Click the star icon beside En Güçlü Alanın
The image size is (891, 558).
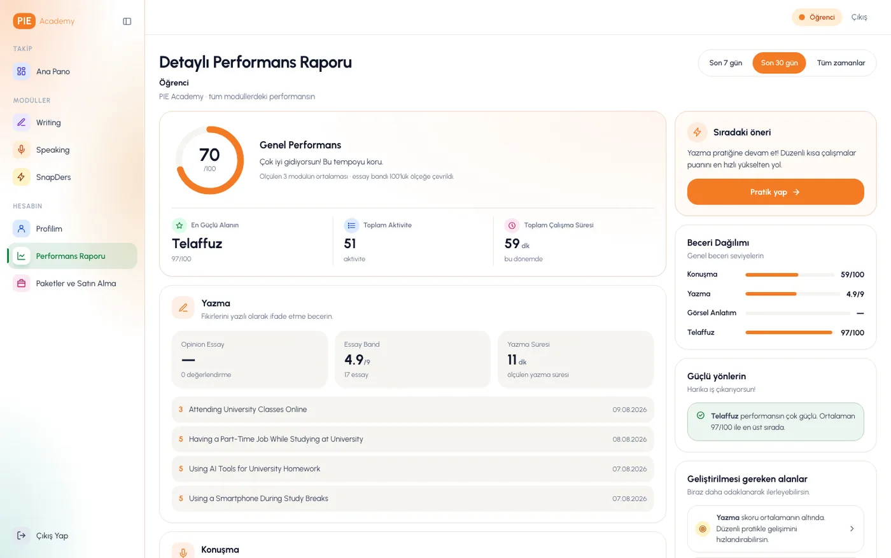[x=179, y=225]
